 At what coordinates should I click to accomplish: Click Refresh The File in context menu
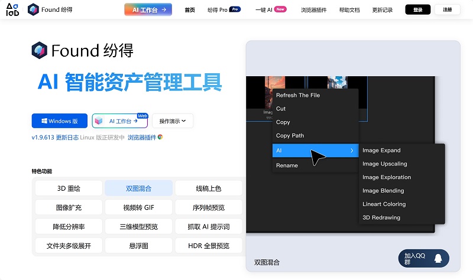pos(315,95)
